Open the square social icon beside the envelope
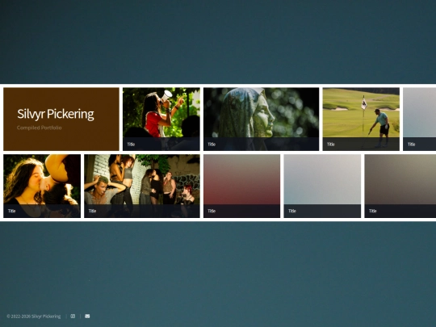The height and width of the screenshot is (327, 436). pos(73,317)
